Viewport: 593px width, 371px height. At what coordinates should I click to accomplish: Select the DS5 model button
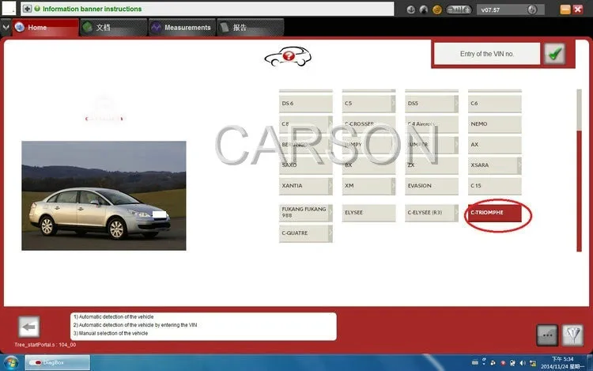(431, 104)
